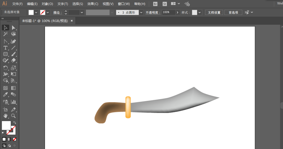Select the Eraser tool
The height and width of the screenshot is (149, 283).
pyautogui.click(x=13, y=60)
